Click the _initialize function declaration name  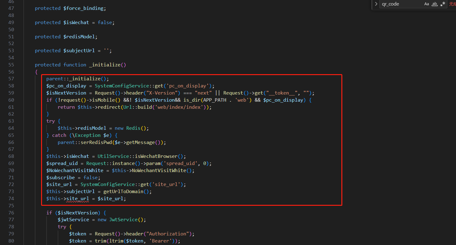click(x=105, y=65)
